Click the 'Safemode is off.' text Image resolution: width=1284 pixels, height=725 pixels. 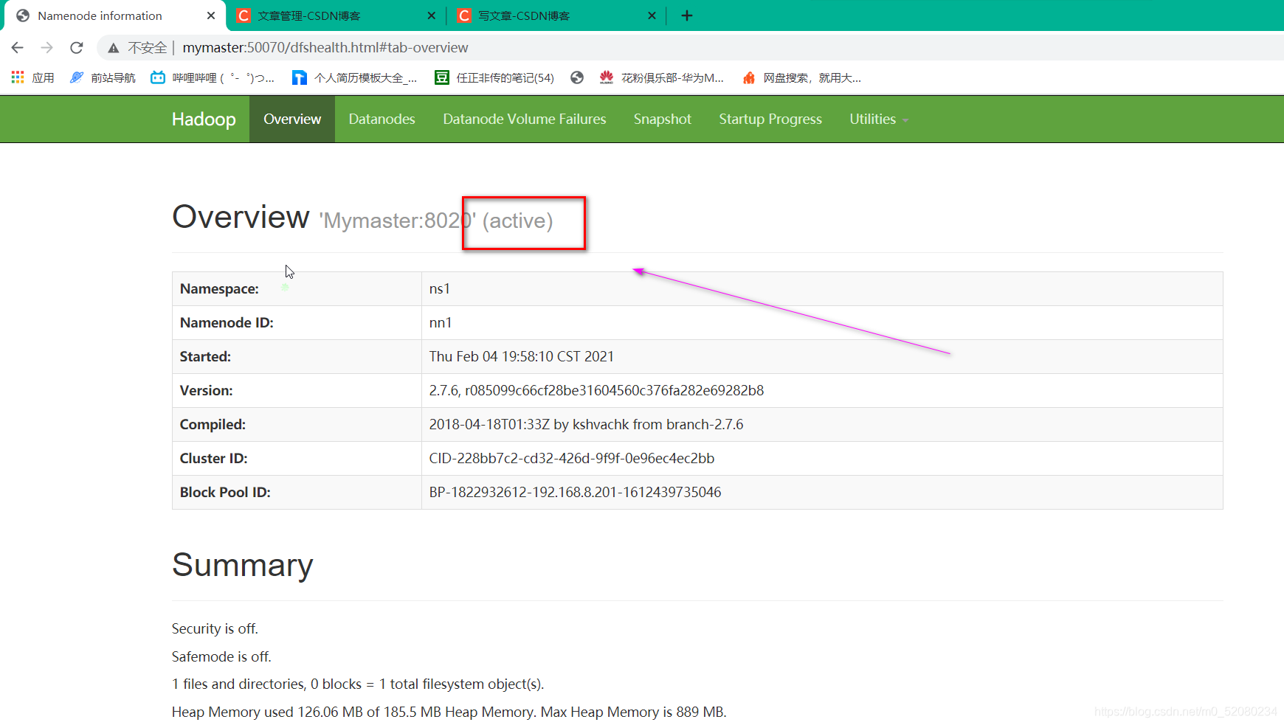(221, 657)
